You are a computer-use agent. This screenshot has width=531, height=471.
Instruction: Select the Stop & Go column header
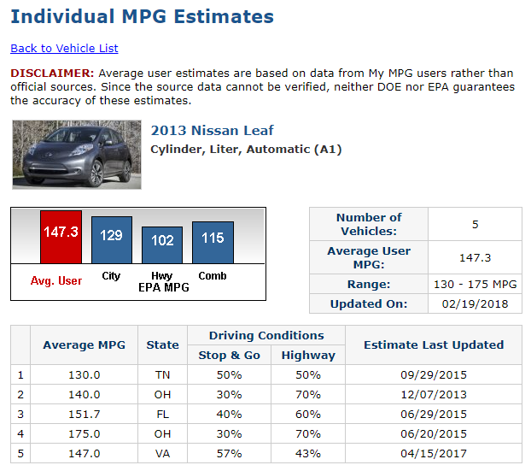[x=230, y=355]
